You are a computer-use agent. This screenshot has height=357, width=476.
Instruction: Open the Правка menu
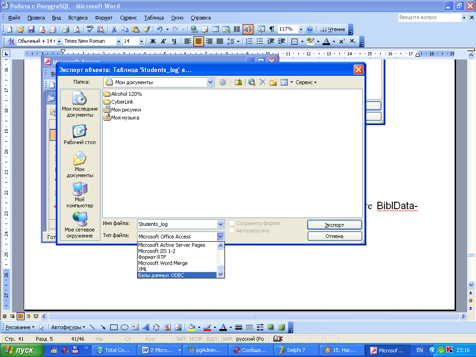click(36, 18)
